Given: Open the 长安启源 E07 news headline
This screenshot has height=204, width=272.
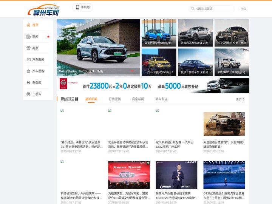Looking at the screenshot, I should pyautogui.click(x=82, y=144).
